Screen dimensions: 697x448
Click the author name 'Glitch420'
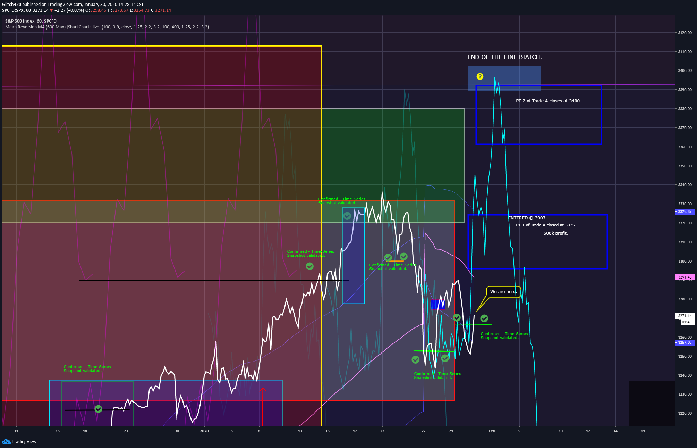(x=11, y=5)
